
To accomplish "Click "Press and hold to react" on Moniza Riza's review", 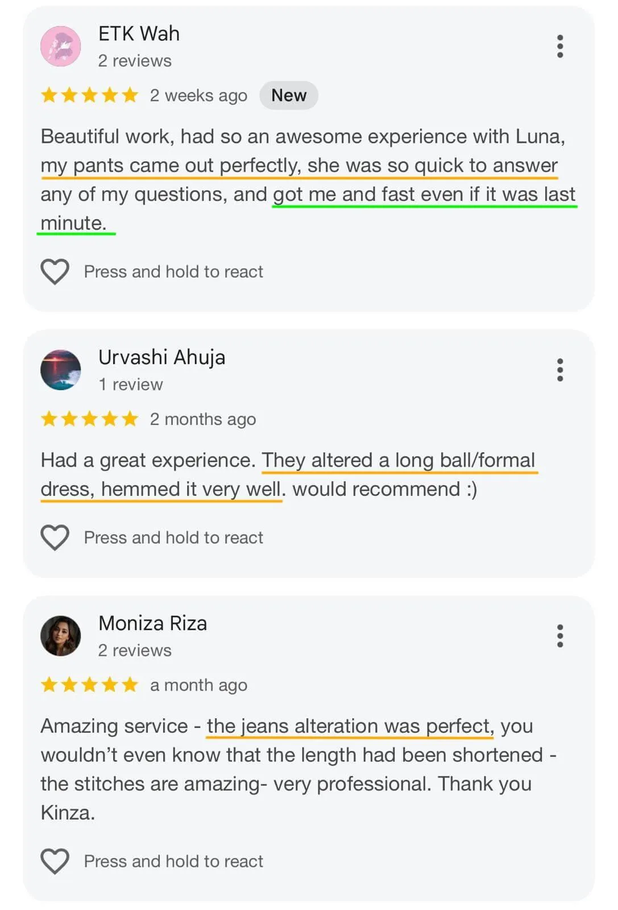I will point(173,861).
